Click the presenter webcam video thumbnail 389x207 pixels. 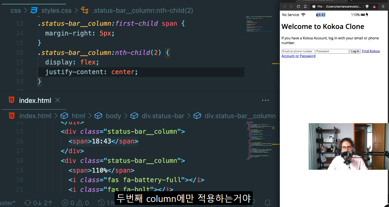(x=348, y=146)
